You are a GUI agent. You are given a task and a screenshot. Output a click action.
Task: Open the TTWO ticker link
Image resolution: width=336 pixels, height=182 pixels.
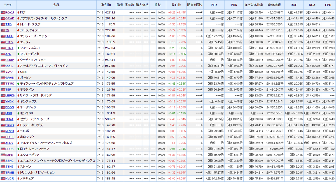click(10, 84)
